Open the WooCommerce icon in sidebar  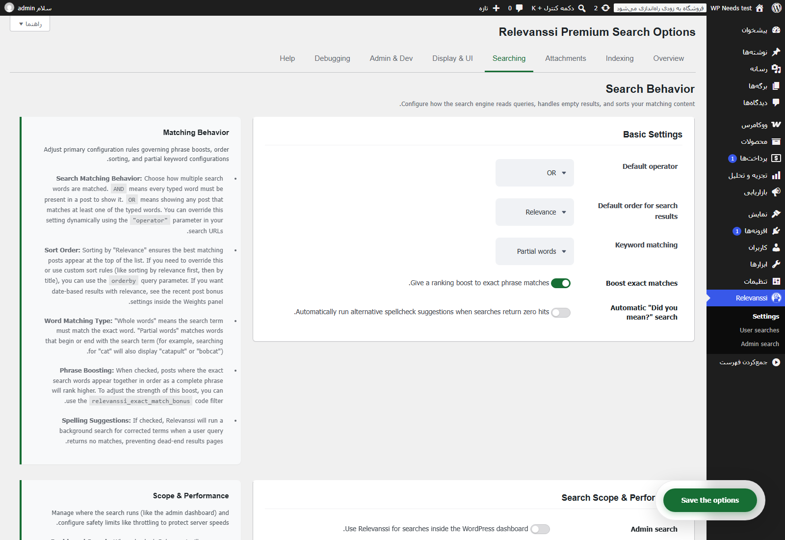pos(776,125)
